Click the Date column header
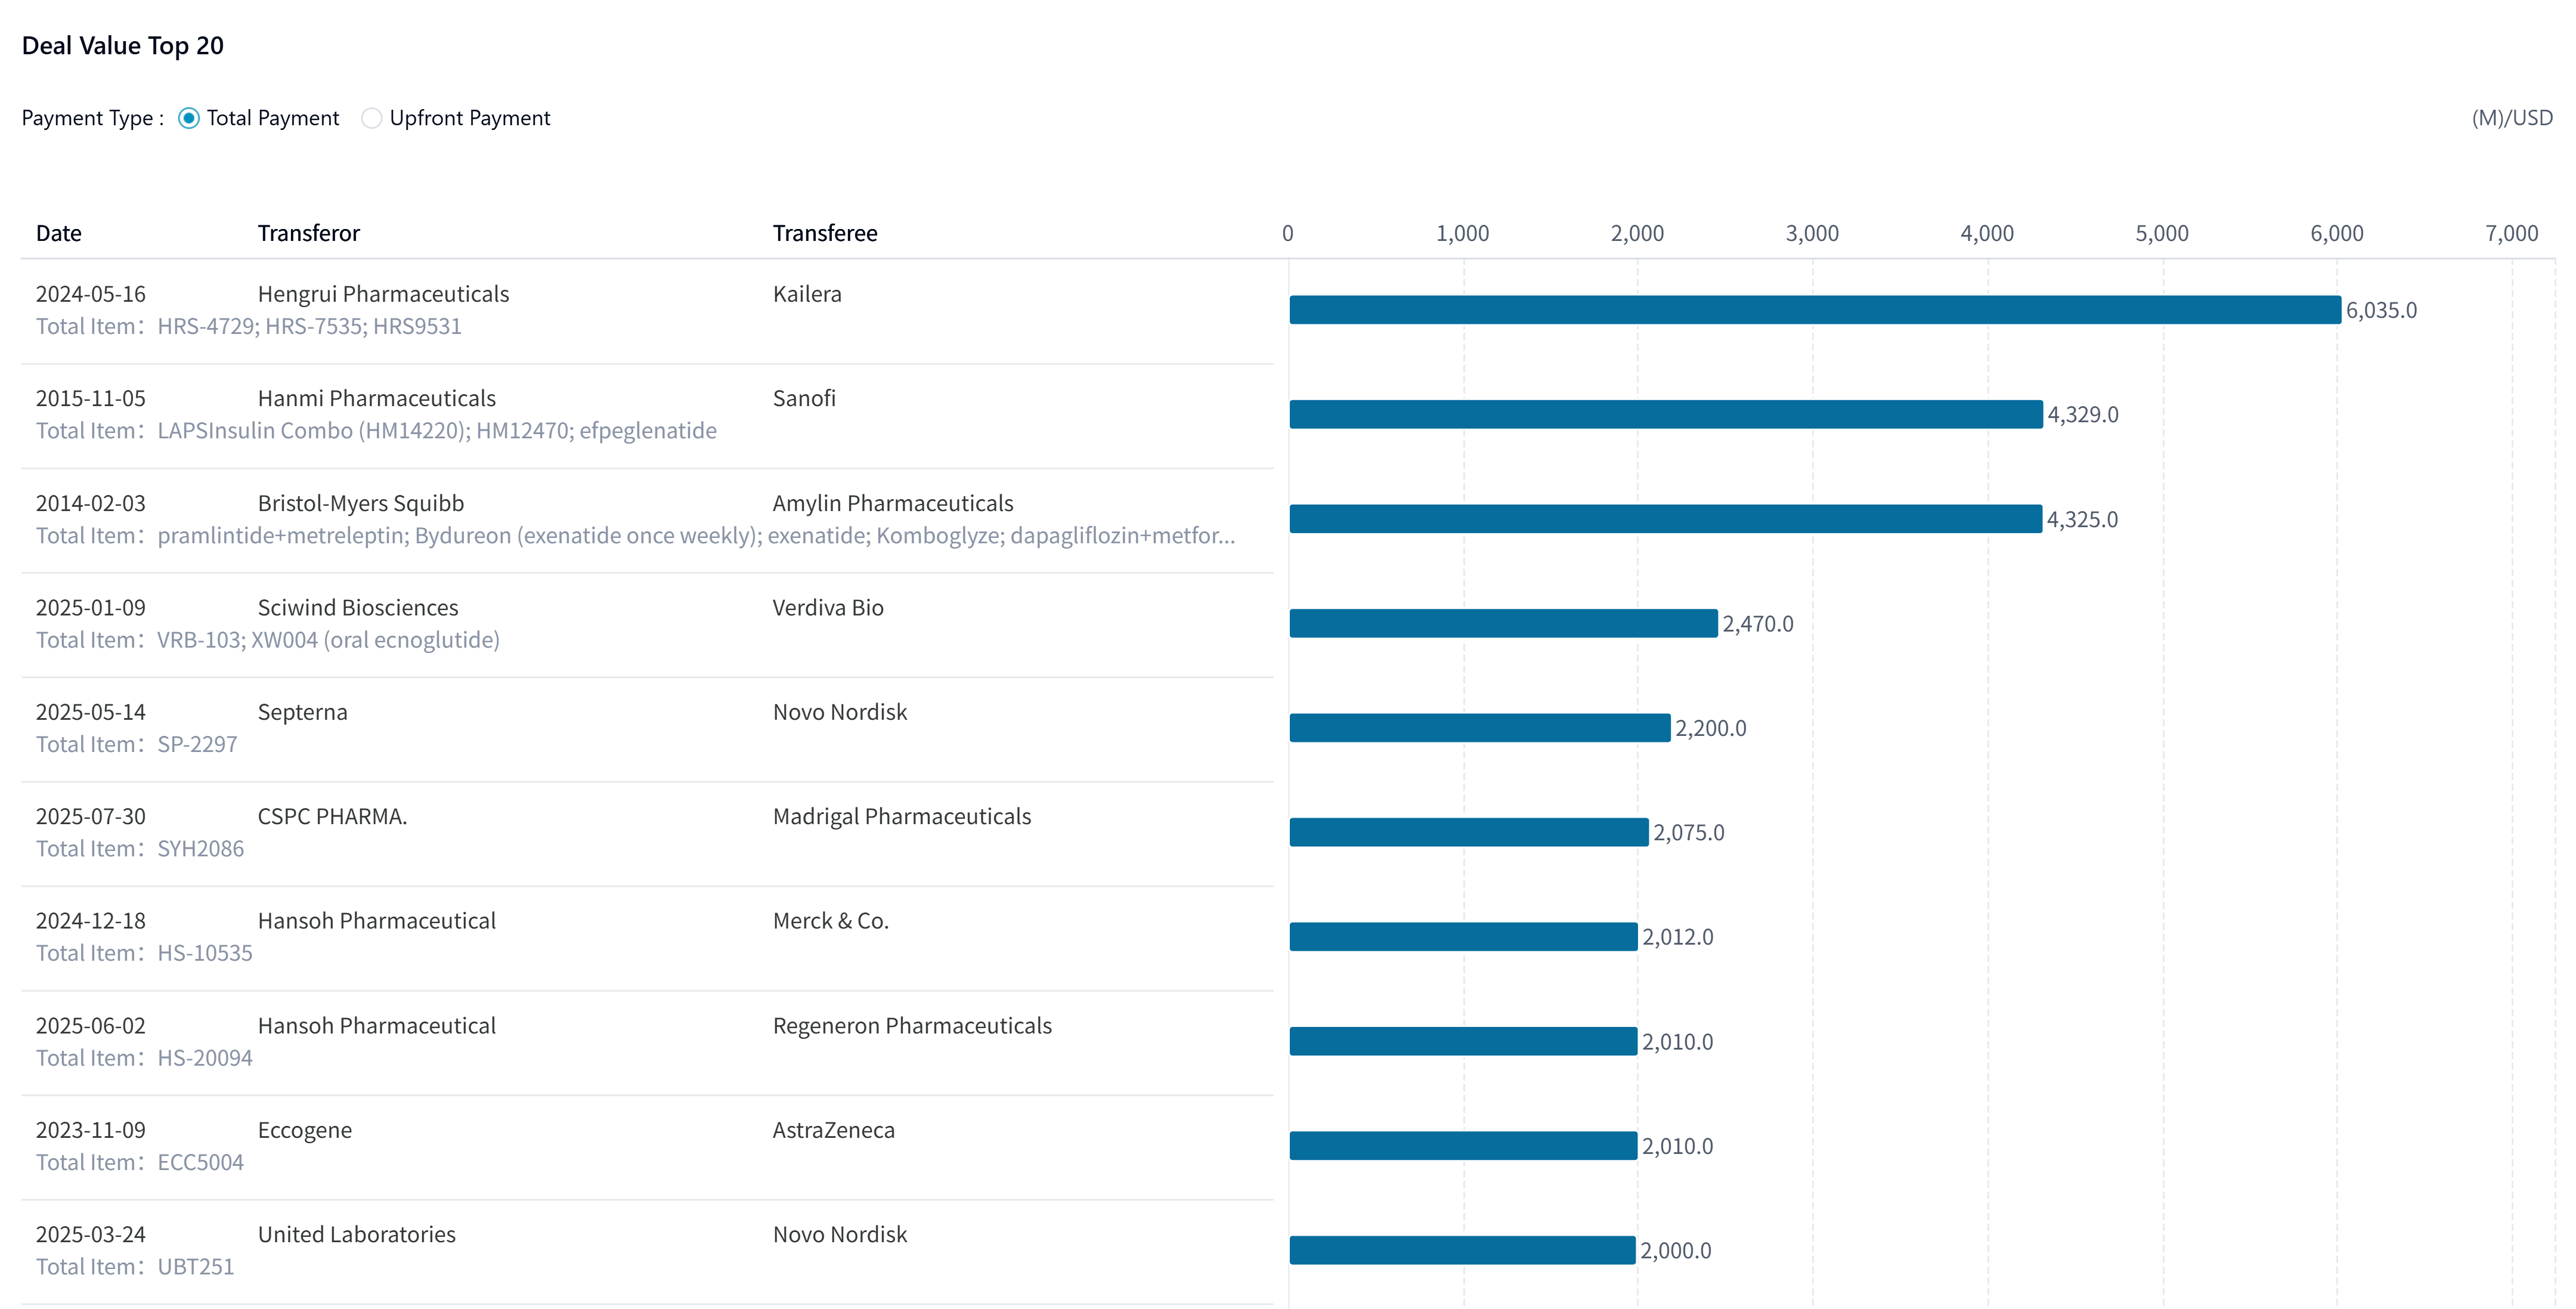This screenshot has width=2576, height=1309. click(x=59, y=233)
